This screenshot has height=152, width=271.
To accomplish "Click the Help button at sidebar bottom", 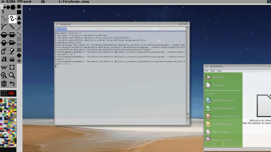I will tap(214, 144).
